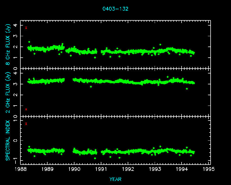
Task: Pick the low 2 GHz outlier point in mid-1990
Action: 91,87
